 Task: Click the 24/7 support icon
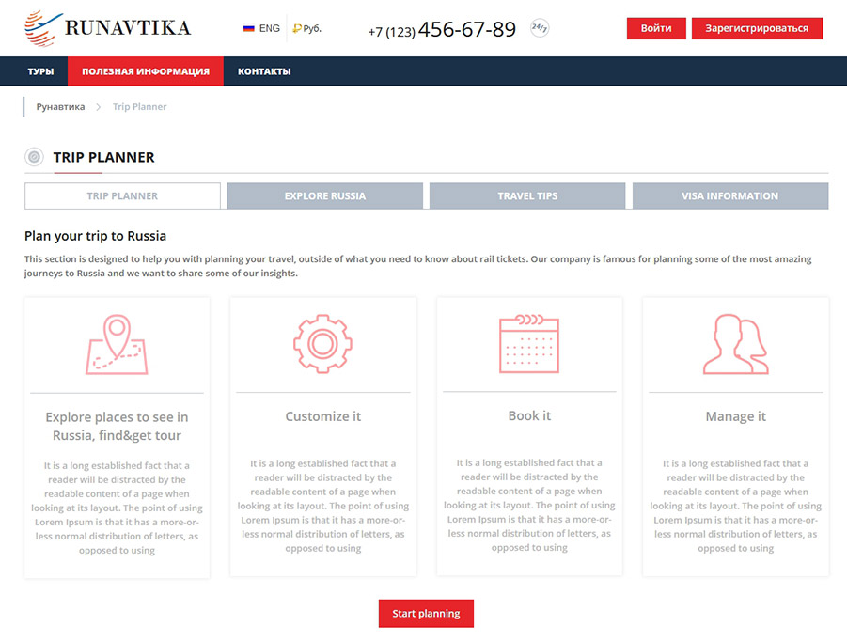pyautogui.click(x=540, y=28)
